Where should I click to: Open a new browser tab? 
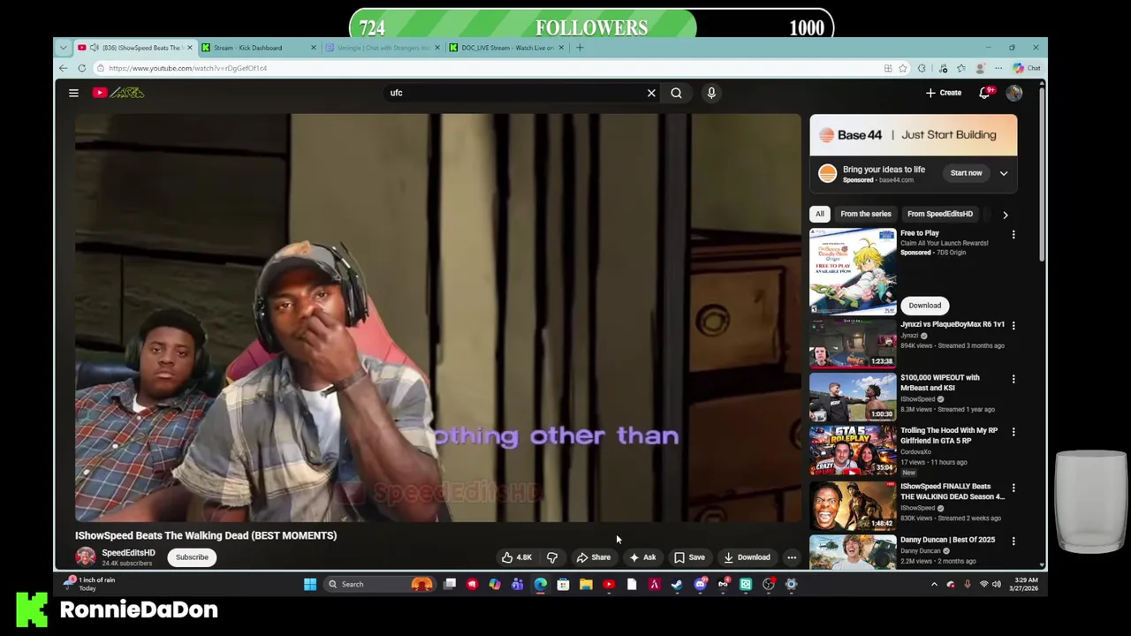coord(580,48)
